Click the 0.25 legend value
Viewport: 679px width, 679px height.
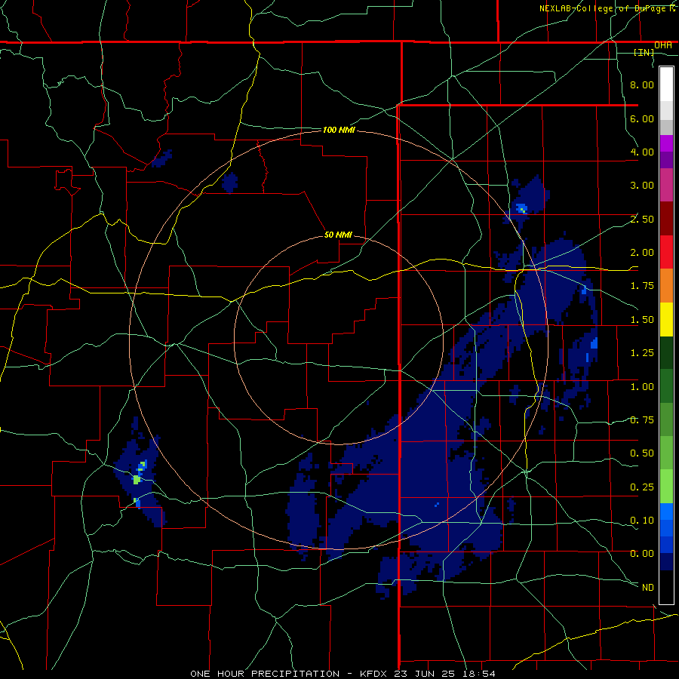click(x=642, y=487)
